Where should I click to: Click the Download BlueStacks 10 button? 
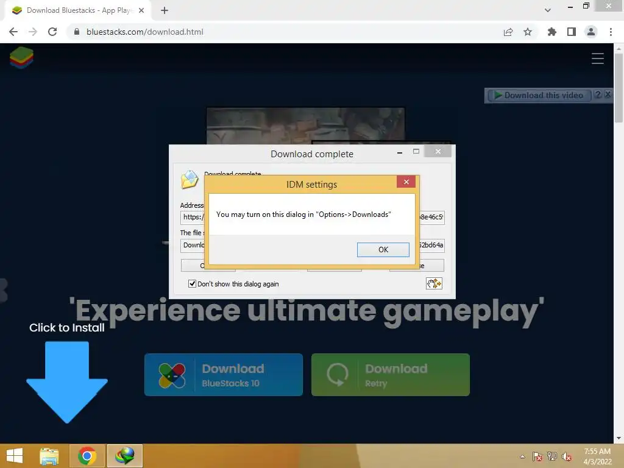tap(223, 375)
